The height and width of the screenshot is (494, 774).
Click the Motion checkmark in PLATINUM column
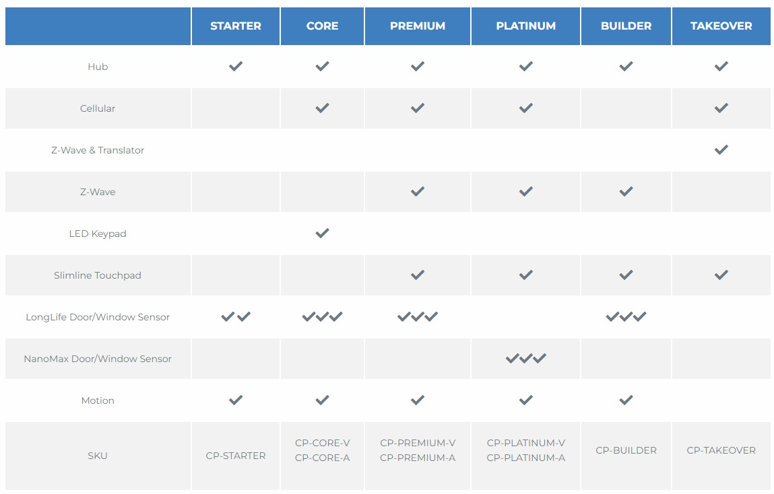pos(525,400)
